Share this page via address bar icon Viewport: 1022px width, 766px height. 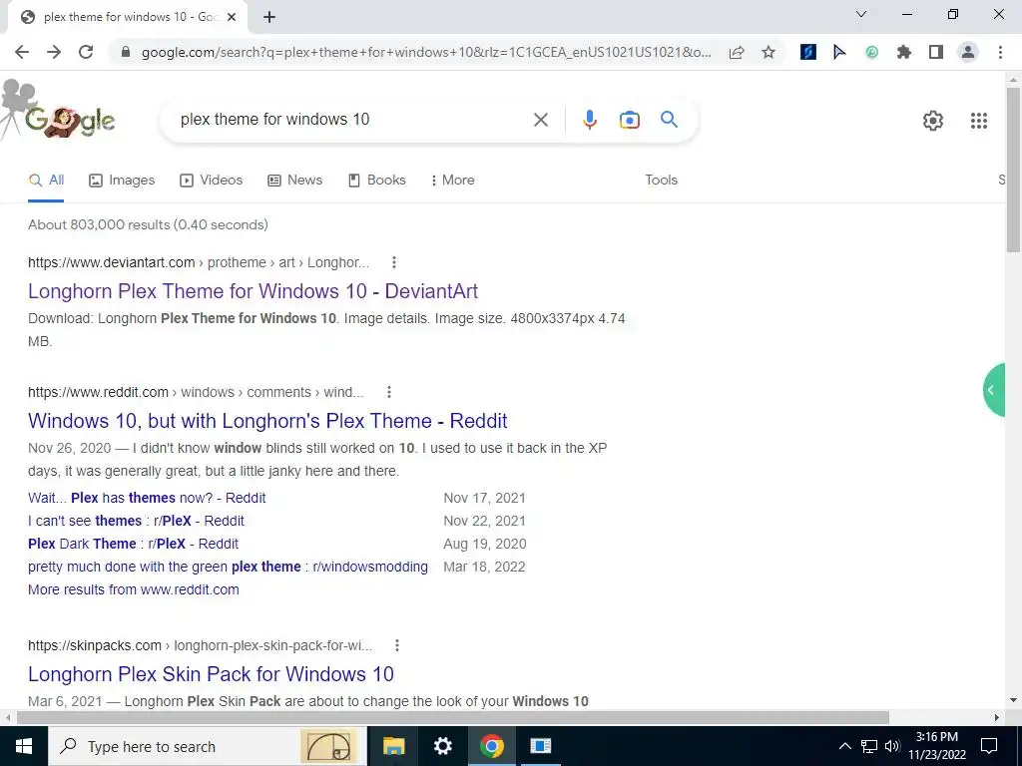point(737,52)
